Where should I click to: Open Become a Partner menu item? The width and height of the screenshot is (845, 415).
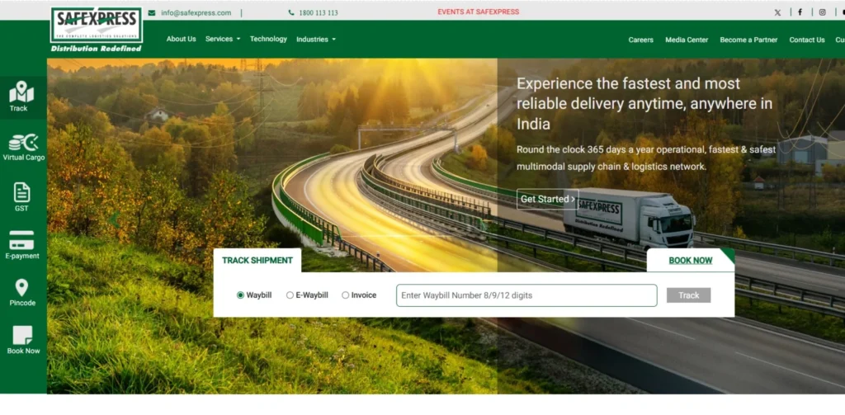[x=748, y=40]
